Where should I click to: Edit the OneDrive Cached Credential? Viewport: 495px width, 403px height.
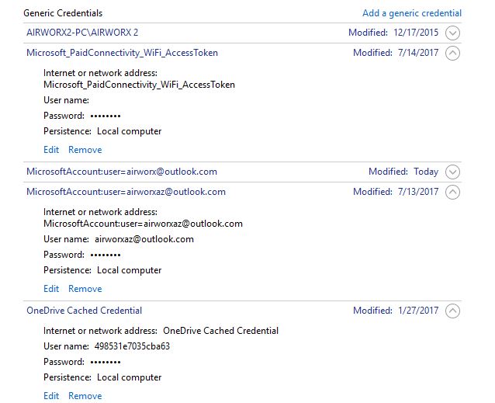point(51,396)
